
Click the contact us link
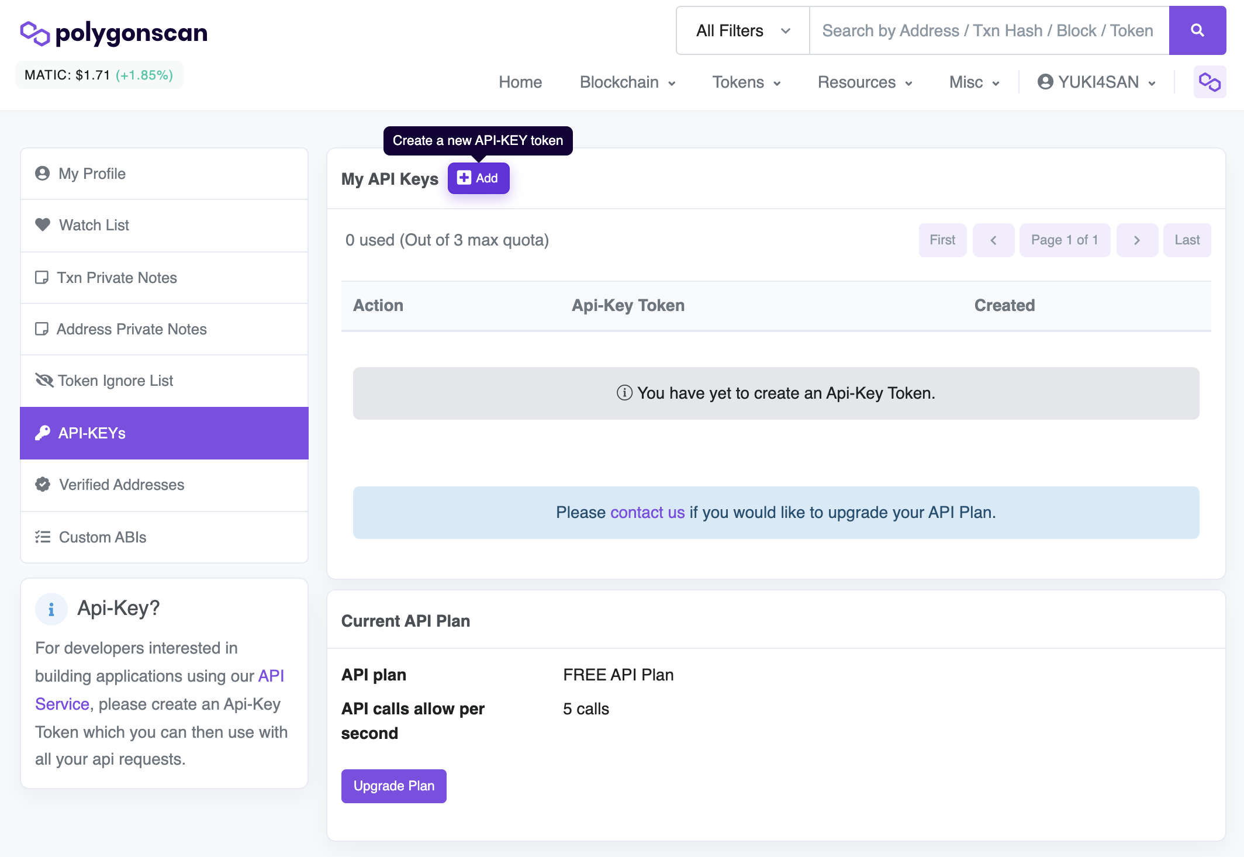pyautogui.click(x=647, y=513)
